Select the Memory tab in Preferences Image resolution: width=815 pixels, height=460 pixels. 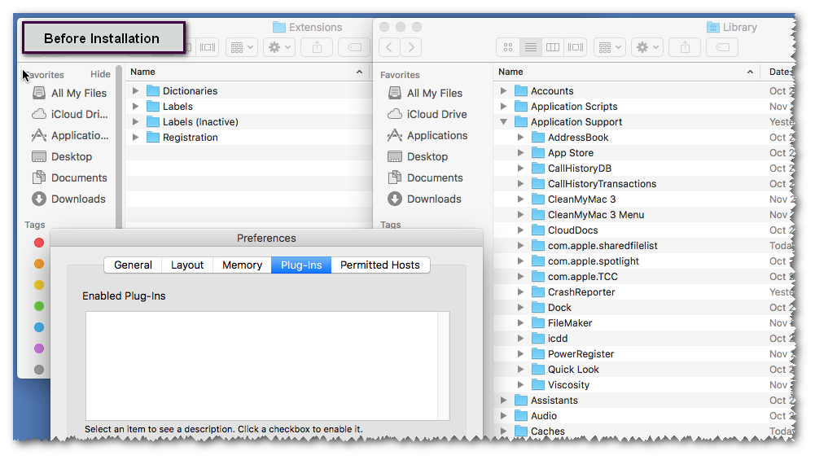pos(242,265)
